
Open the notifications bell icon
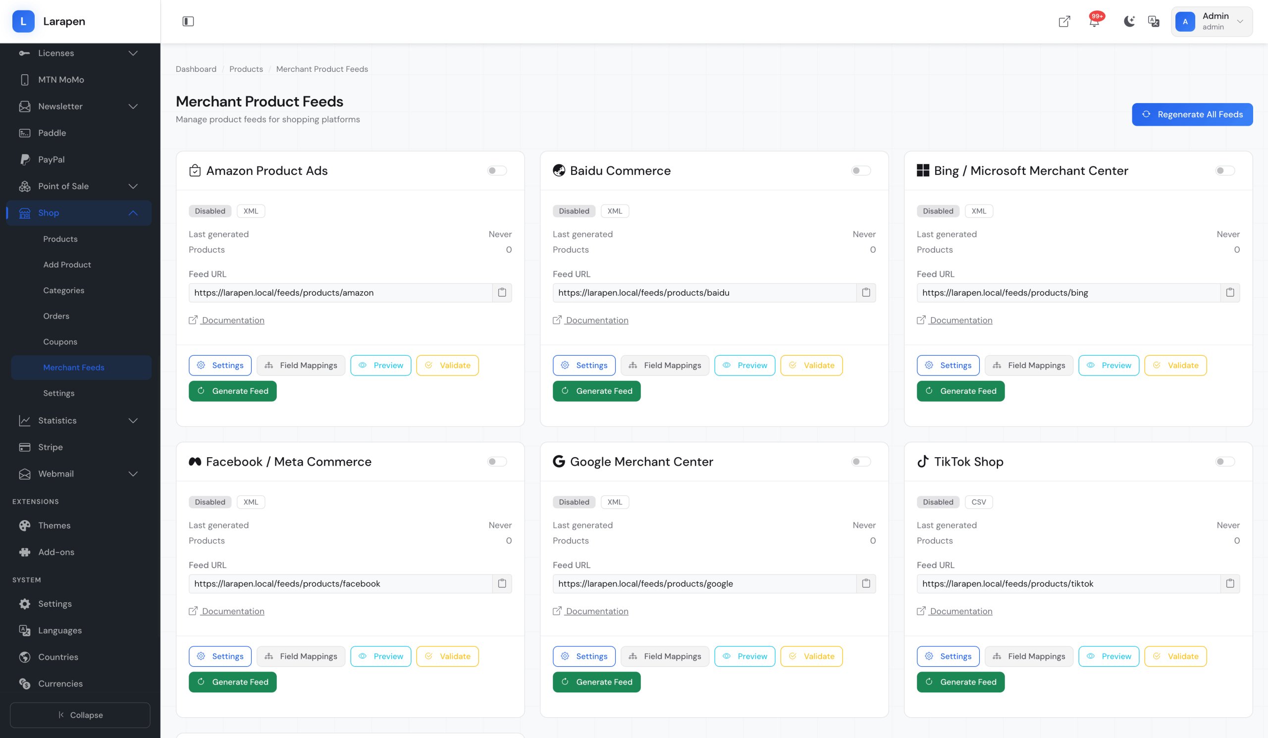tap(1094, 21)
